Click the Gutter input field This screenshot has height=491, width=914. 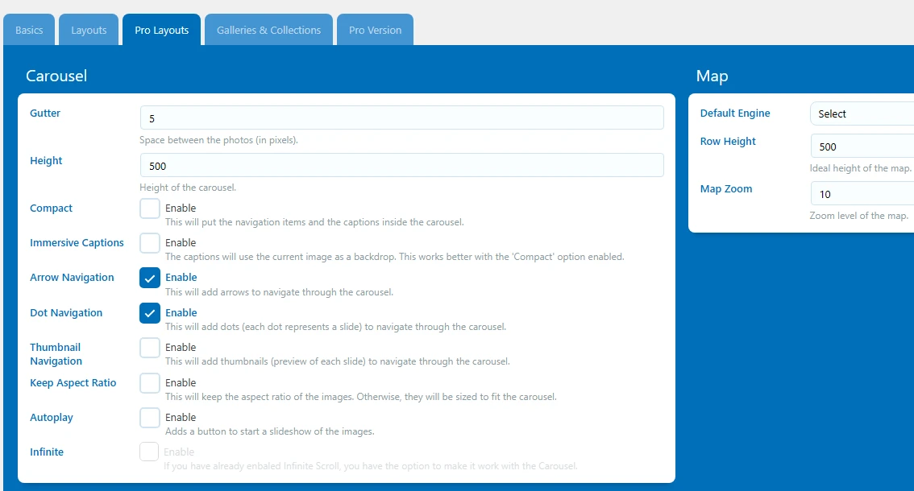pyautogui.click(x=401, y=118)
